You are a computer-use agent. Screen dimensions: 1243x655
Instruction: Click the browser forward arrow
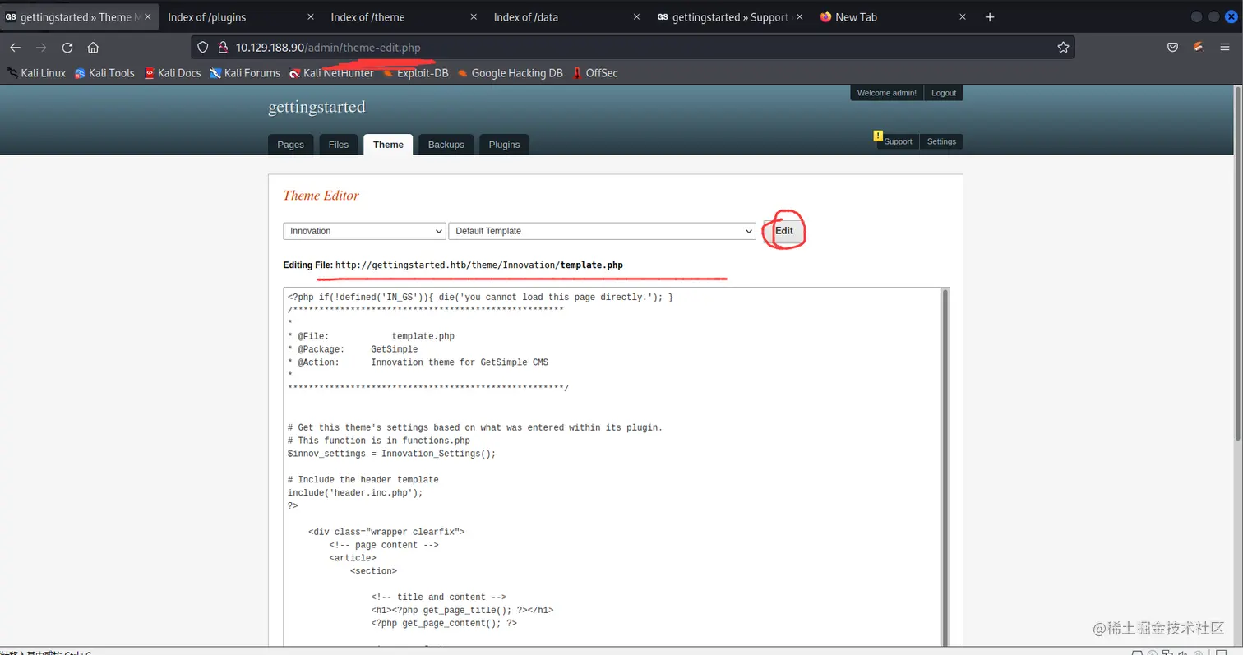[41, 48]
